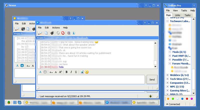The height and width of the screenshot is (110, 200).
Task: Toggle italic text formatting
Action: pyautogui.click(x=71, y=72)
